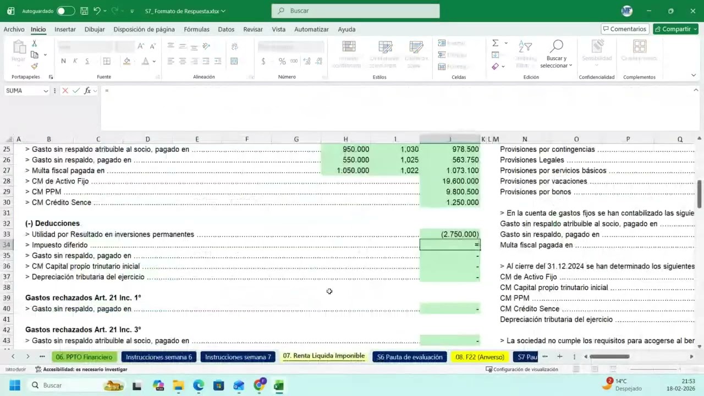The width and height of the screenshot is (704, 396).
Task: Click the AutoSum sigma icon
Action: [496, 43]
